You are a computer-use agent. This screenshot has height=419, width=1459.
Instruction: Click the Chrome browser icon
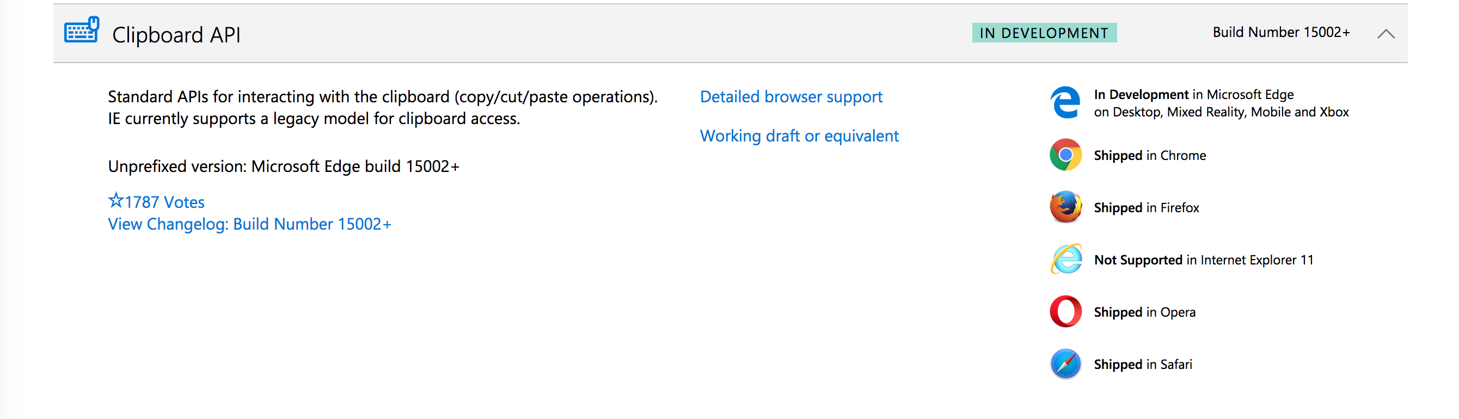click(1065, 155)
